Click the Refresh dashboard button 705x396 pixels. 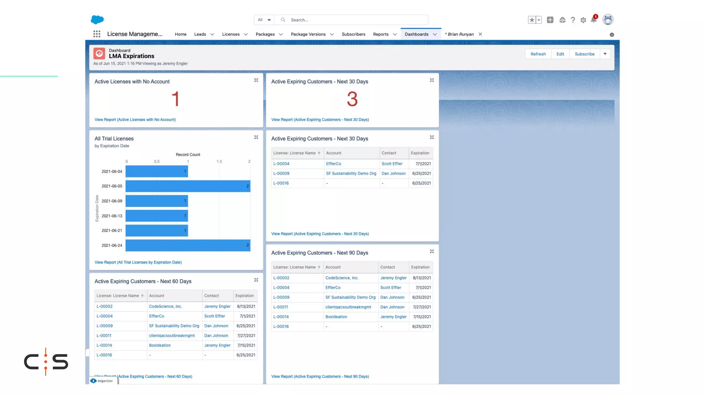[x=538, y=54]
